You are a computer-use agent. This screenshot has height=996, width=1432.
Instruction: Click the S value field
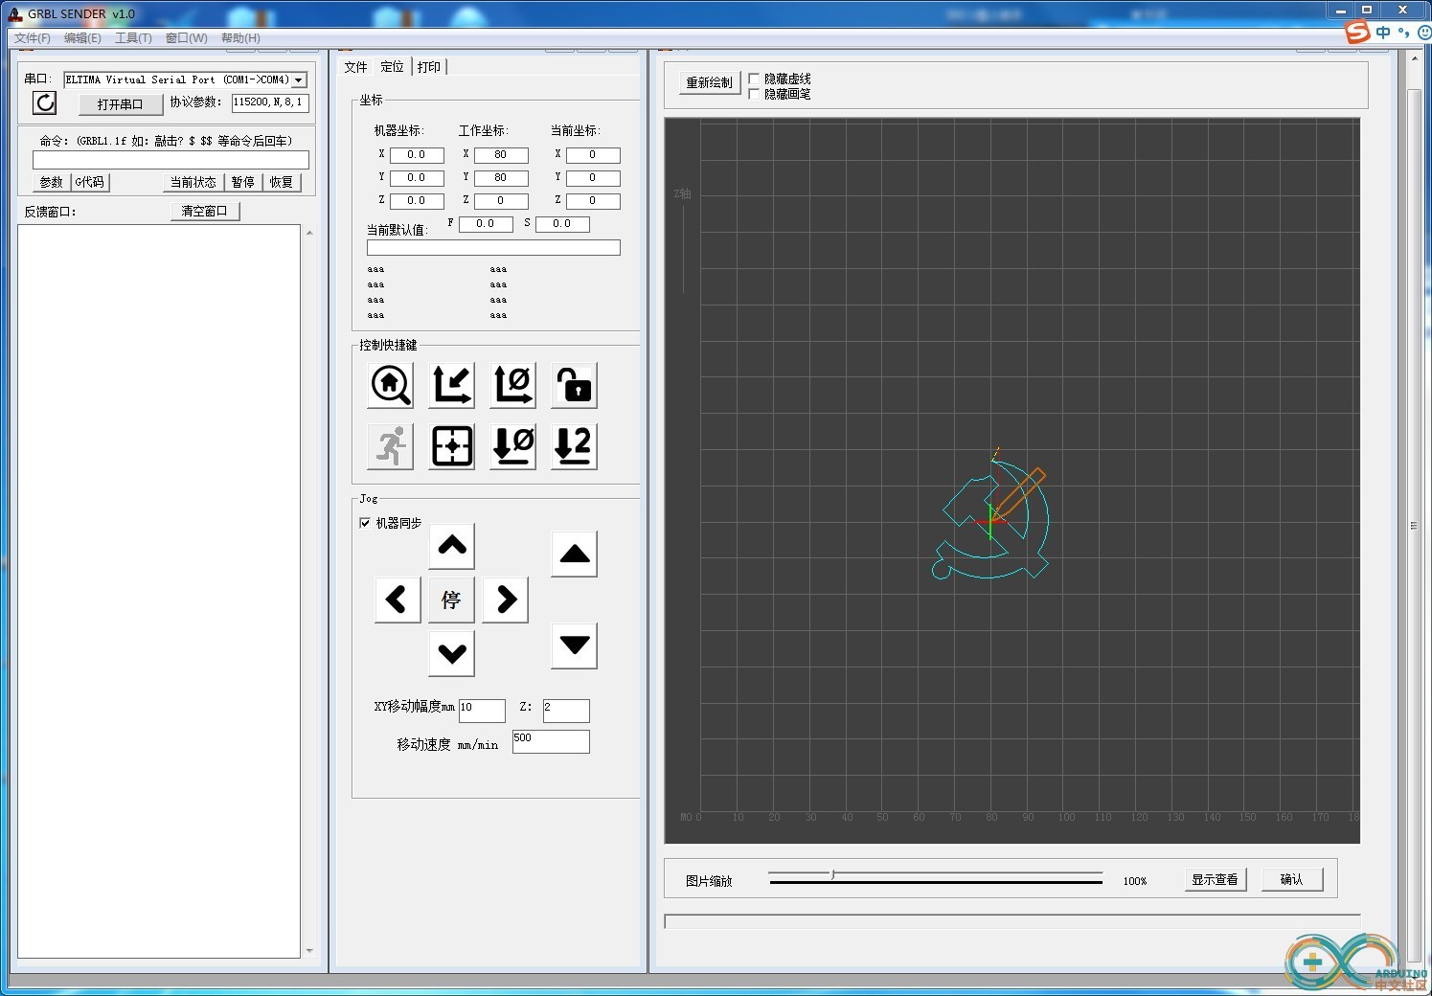click(x=562, y=224)
